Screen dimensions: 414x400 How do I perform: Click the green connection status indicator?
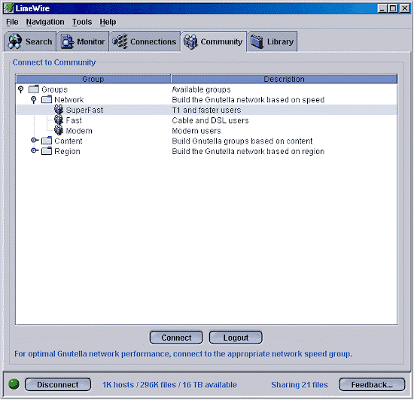pyautogui.click(x=14, y=384)
